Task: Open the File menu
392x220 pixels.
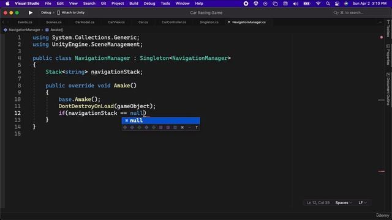Action: click(x=48, y=4)
